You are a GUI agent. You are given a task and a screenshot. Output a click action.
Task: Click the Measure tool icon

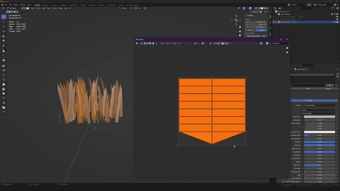(x=4, y=51)
